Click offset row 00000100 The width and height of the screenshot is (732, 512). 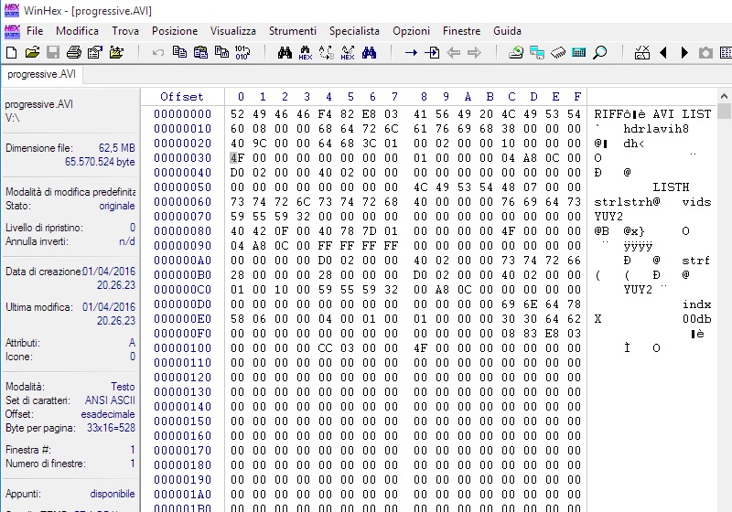pos(182,348)
